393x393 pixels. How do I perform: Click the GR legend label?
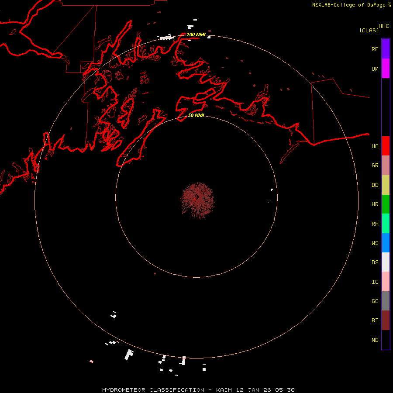coord(375,165)
